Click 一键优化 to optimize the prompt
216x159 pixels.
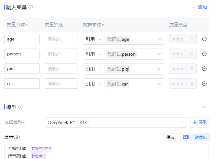(x=195, y=137)
